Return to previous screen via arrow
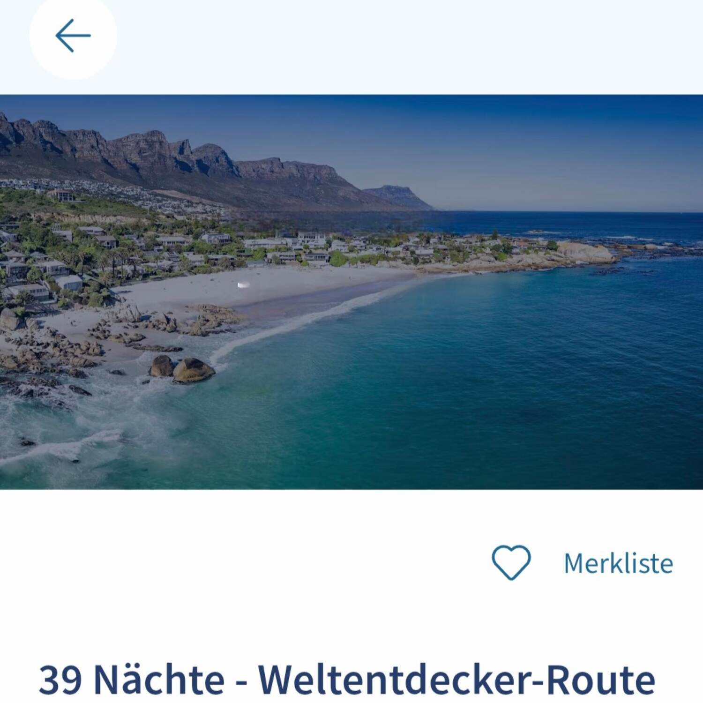Image resolution: width=703 pixels, height=703 pixels. (73, 36)
